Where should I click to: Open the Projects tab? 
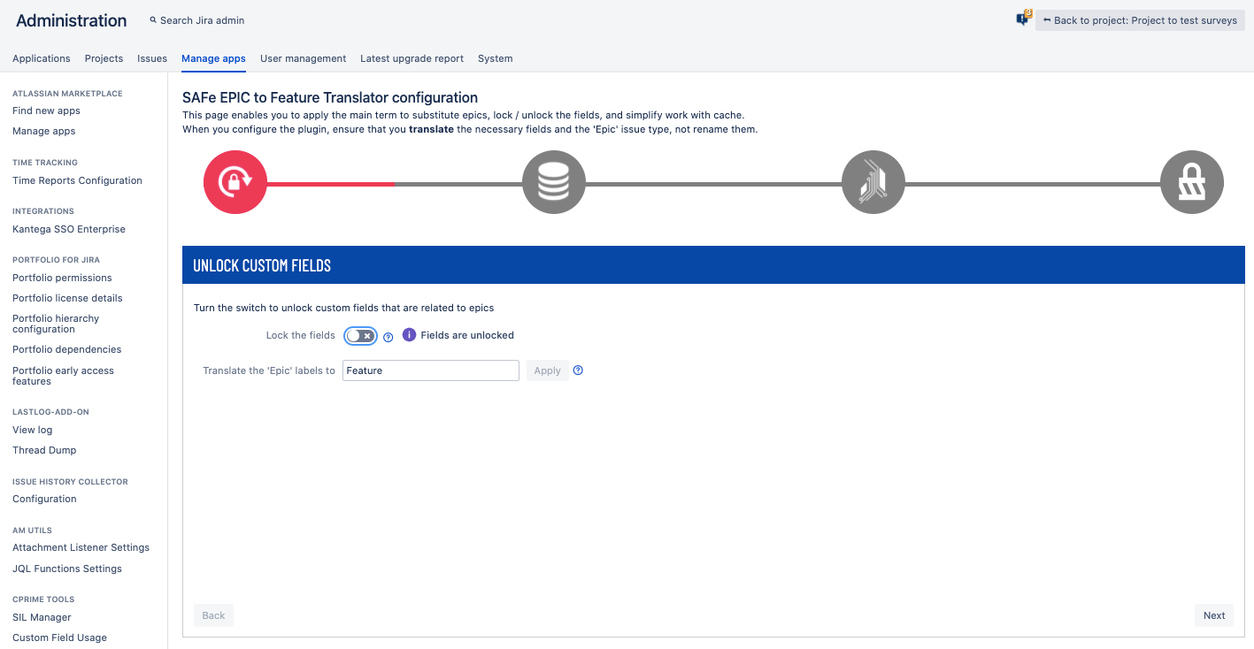point(104,58)
